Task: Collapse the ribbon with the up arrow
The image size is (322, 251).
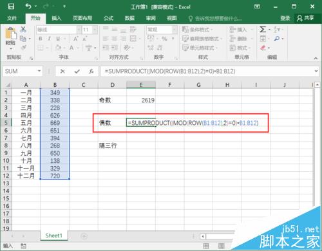Action: (316, 58)
